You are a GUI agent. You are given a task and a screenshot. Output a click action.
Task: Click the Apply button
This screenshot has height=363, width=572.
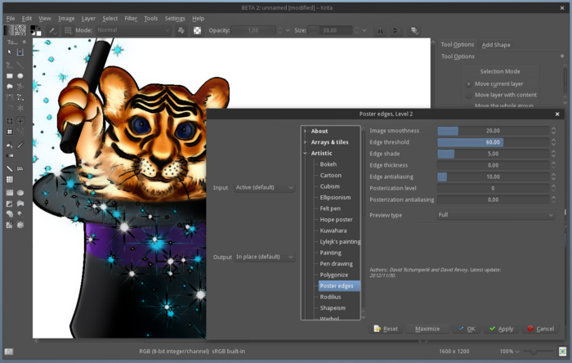point(500,329)
